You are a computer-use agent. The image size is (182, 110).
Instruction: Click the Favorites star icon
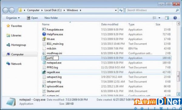click(x=8, y=26)
